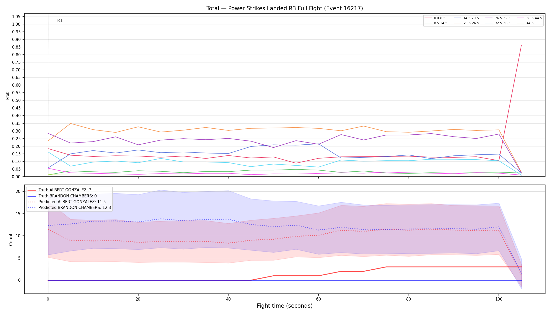Screen dimensions: 551x315
Task: Click the 80 tick on time axis
Action: pos(409,299)
